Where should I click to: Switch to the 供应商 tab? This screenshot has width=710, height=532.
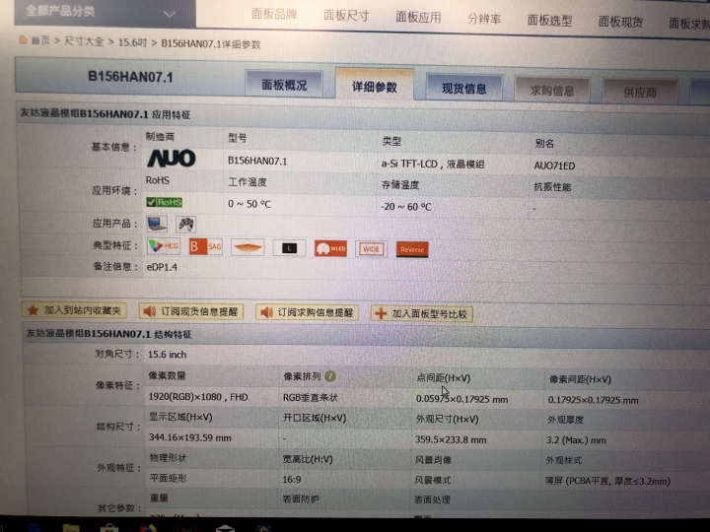(640, 93)
